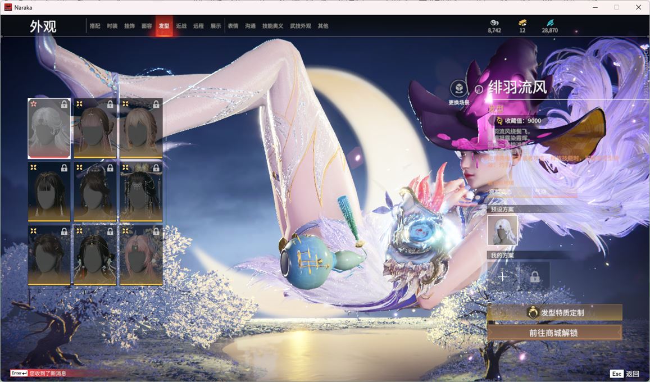Select the 面容 tab
650x382 pixels.
147,26
